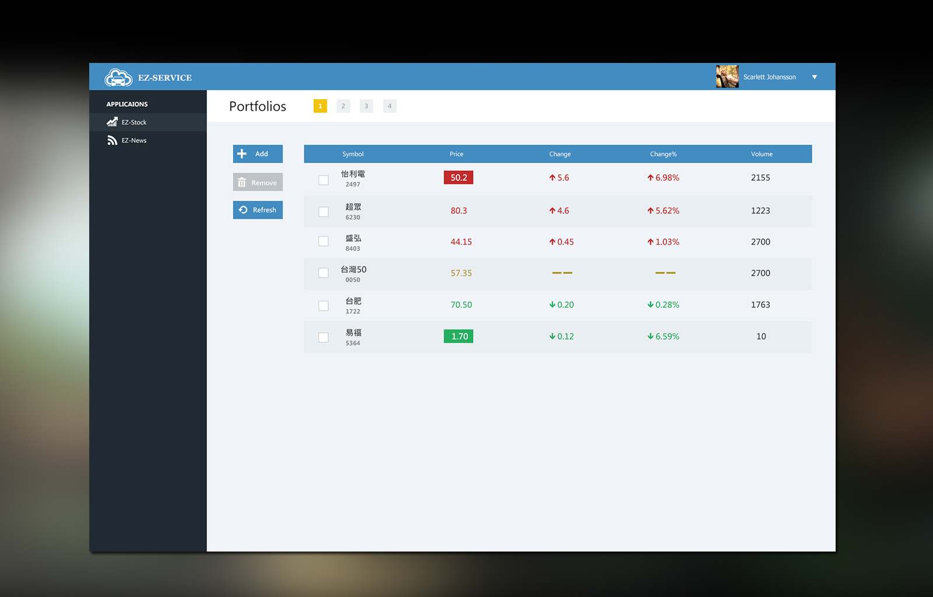The image size is (933, 597).
Task: Open EZ-Stock chart icon in sidebar
Action: coord(112,122)
